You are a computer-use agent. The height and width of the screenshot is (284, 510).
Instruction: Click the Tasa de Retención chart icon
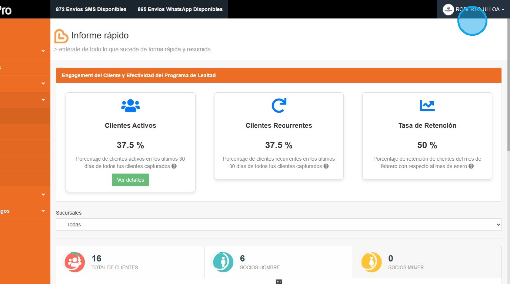tap(427, 106)
